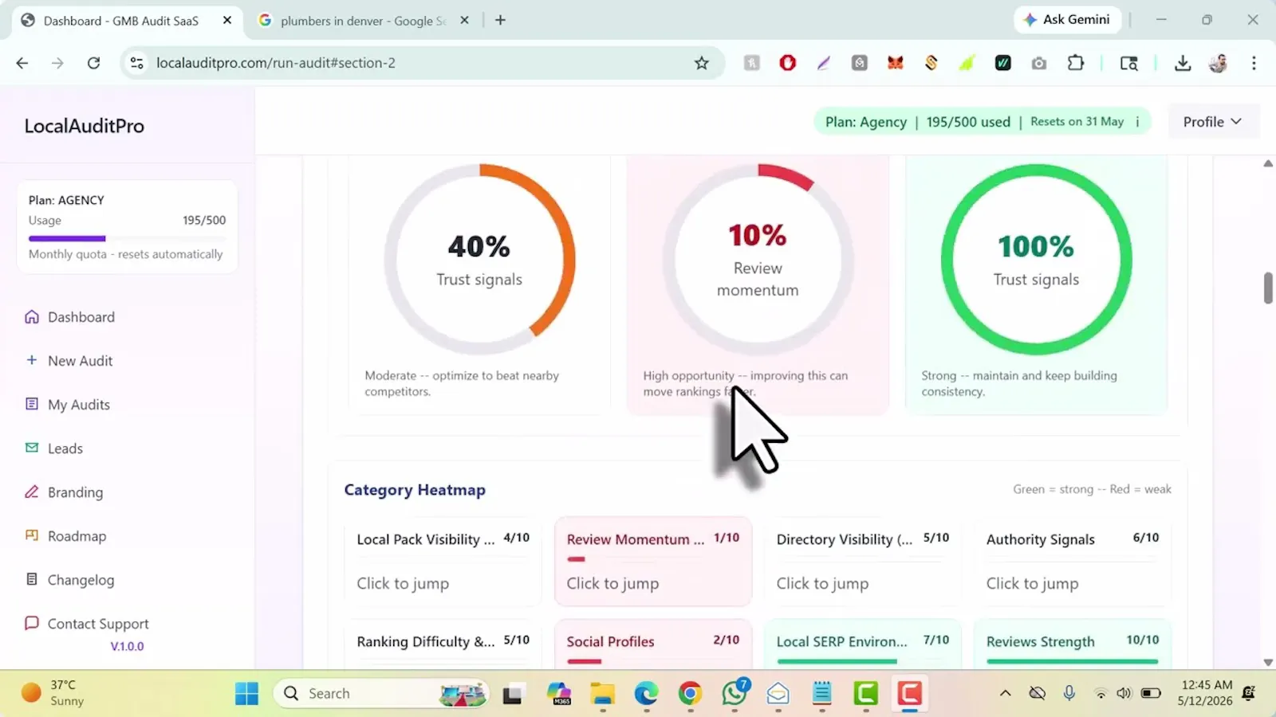Open My Audits in the sidebar

(68, 405)
